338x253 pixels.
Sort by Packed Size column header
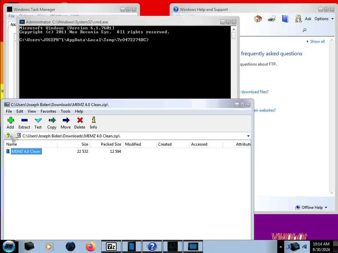tap(107, 144)
